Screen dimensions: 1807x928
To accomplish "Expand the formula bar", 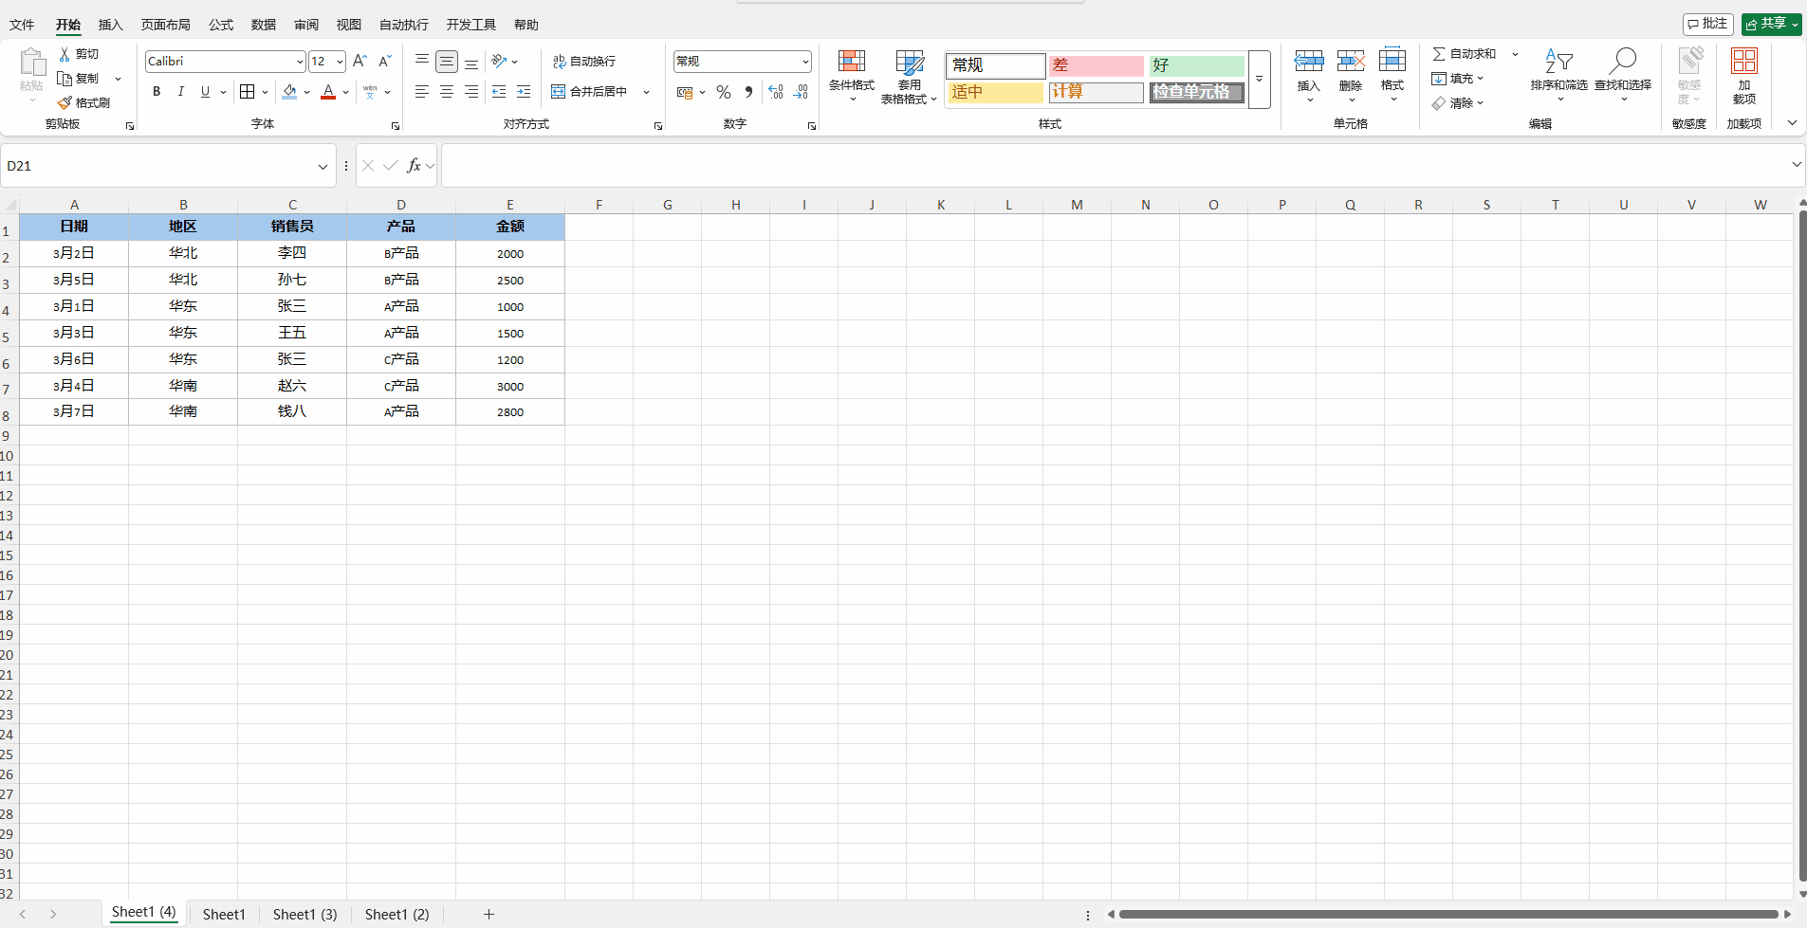I will pyautogui.click(x=1796, y=165).
